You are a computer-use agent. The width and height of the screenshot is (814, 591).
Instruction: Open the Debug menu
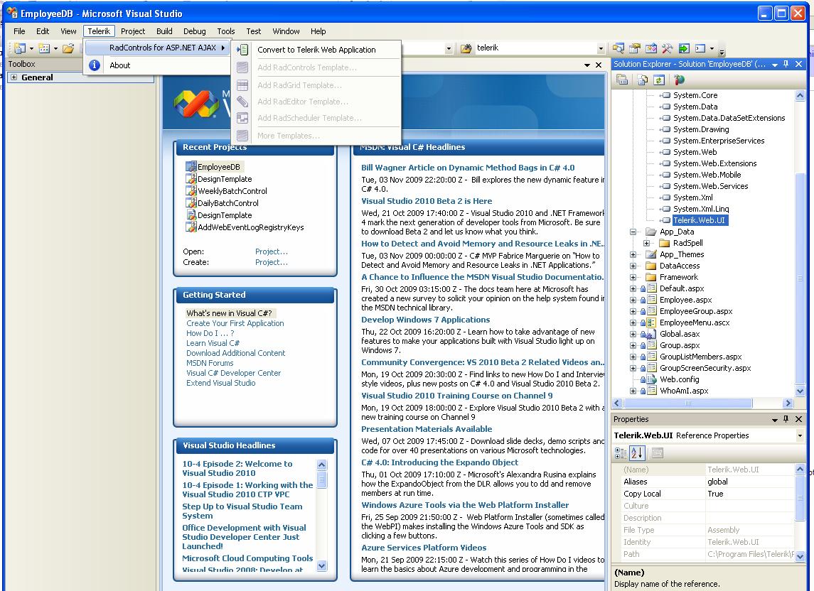coord(194,31)
